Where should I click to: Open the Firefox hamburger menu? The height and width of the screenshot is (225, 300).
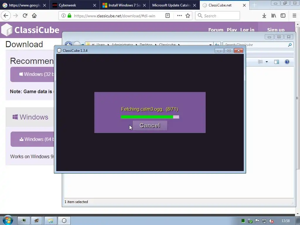[x=294, y=16]
